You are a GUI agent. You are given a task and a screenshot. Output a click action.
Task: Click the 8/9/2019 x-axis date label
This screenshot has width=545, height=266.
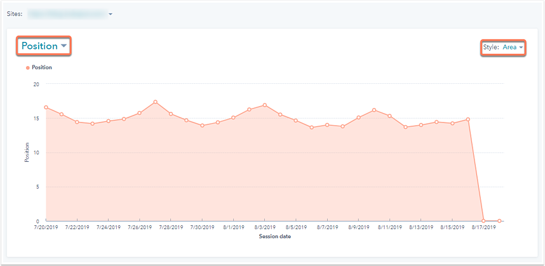[x=358, y=227]
